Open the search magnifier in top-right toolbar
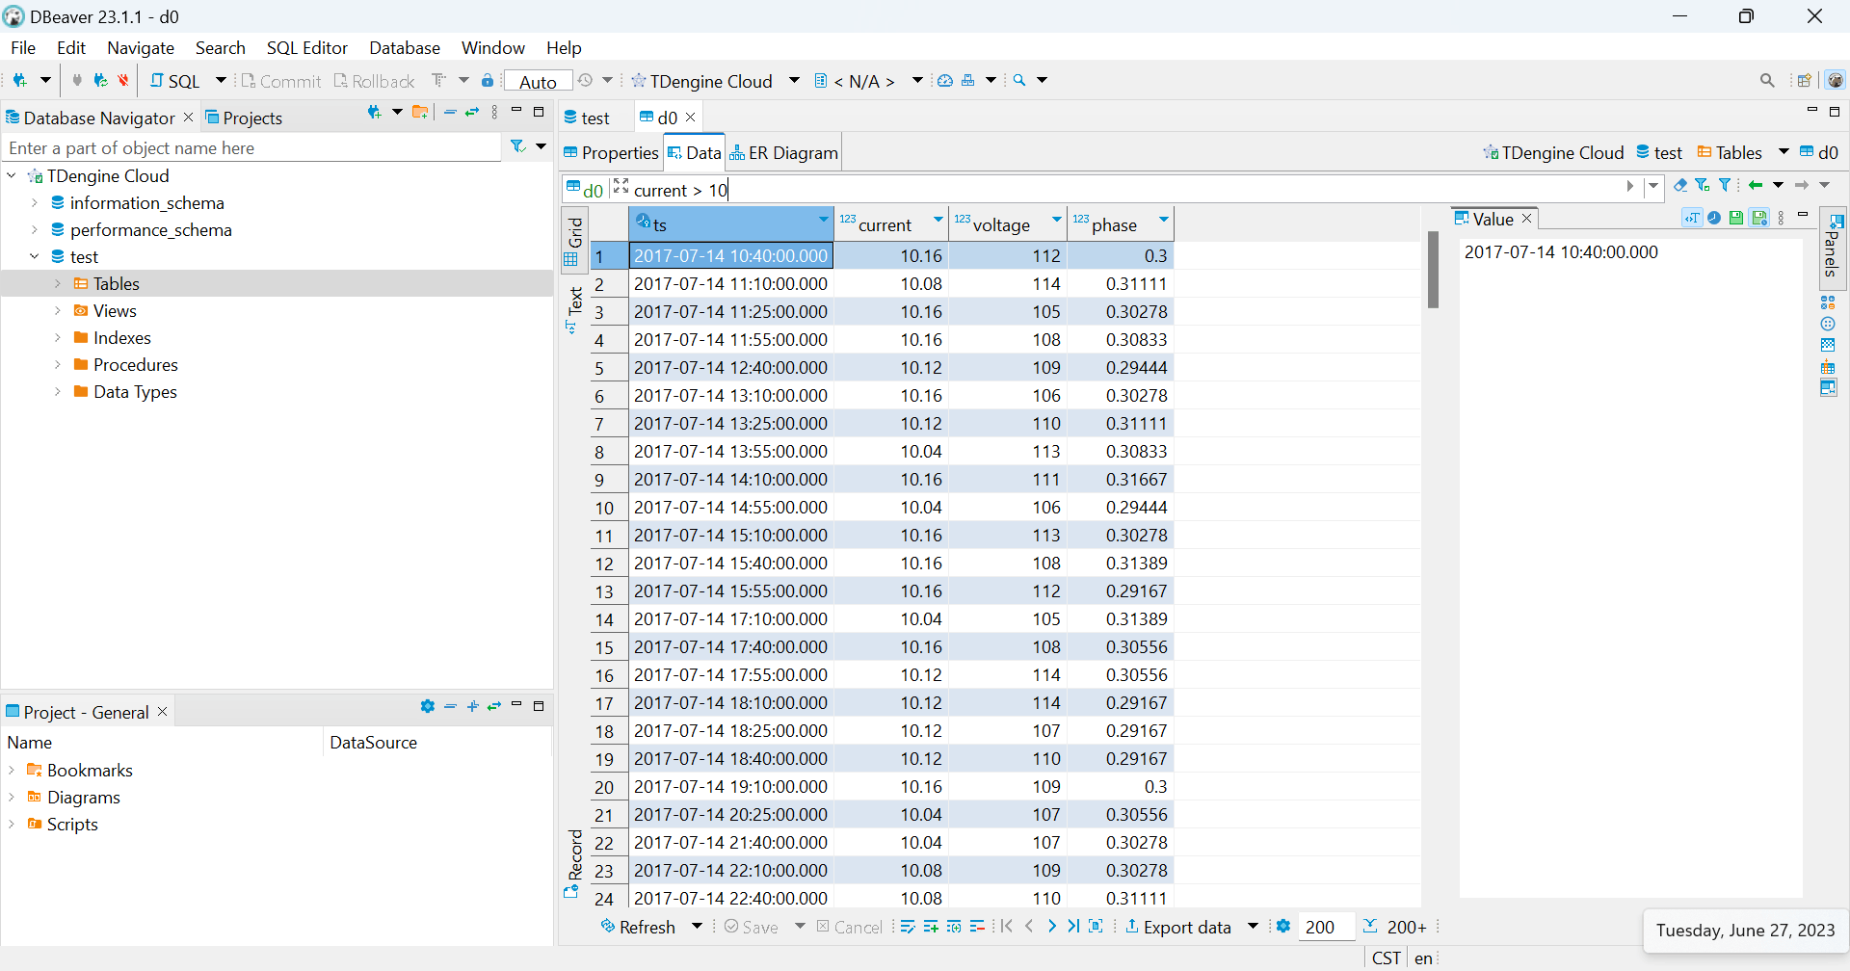 pos(1766,81)
